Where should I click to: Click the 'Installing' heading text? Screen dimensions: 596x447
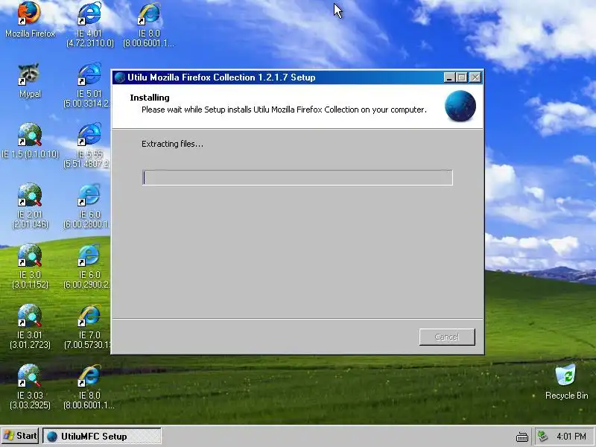(150, 98)
